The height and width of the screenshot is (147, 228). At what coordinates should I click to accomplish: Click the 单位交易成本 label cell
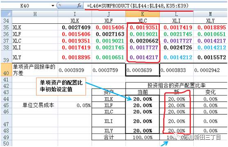35,105
